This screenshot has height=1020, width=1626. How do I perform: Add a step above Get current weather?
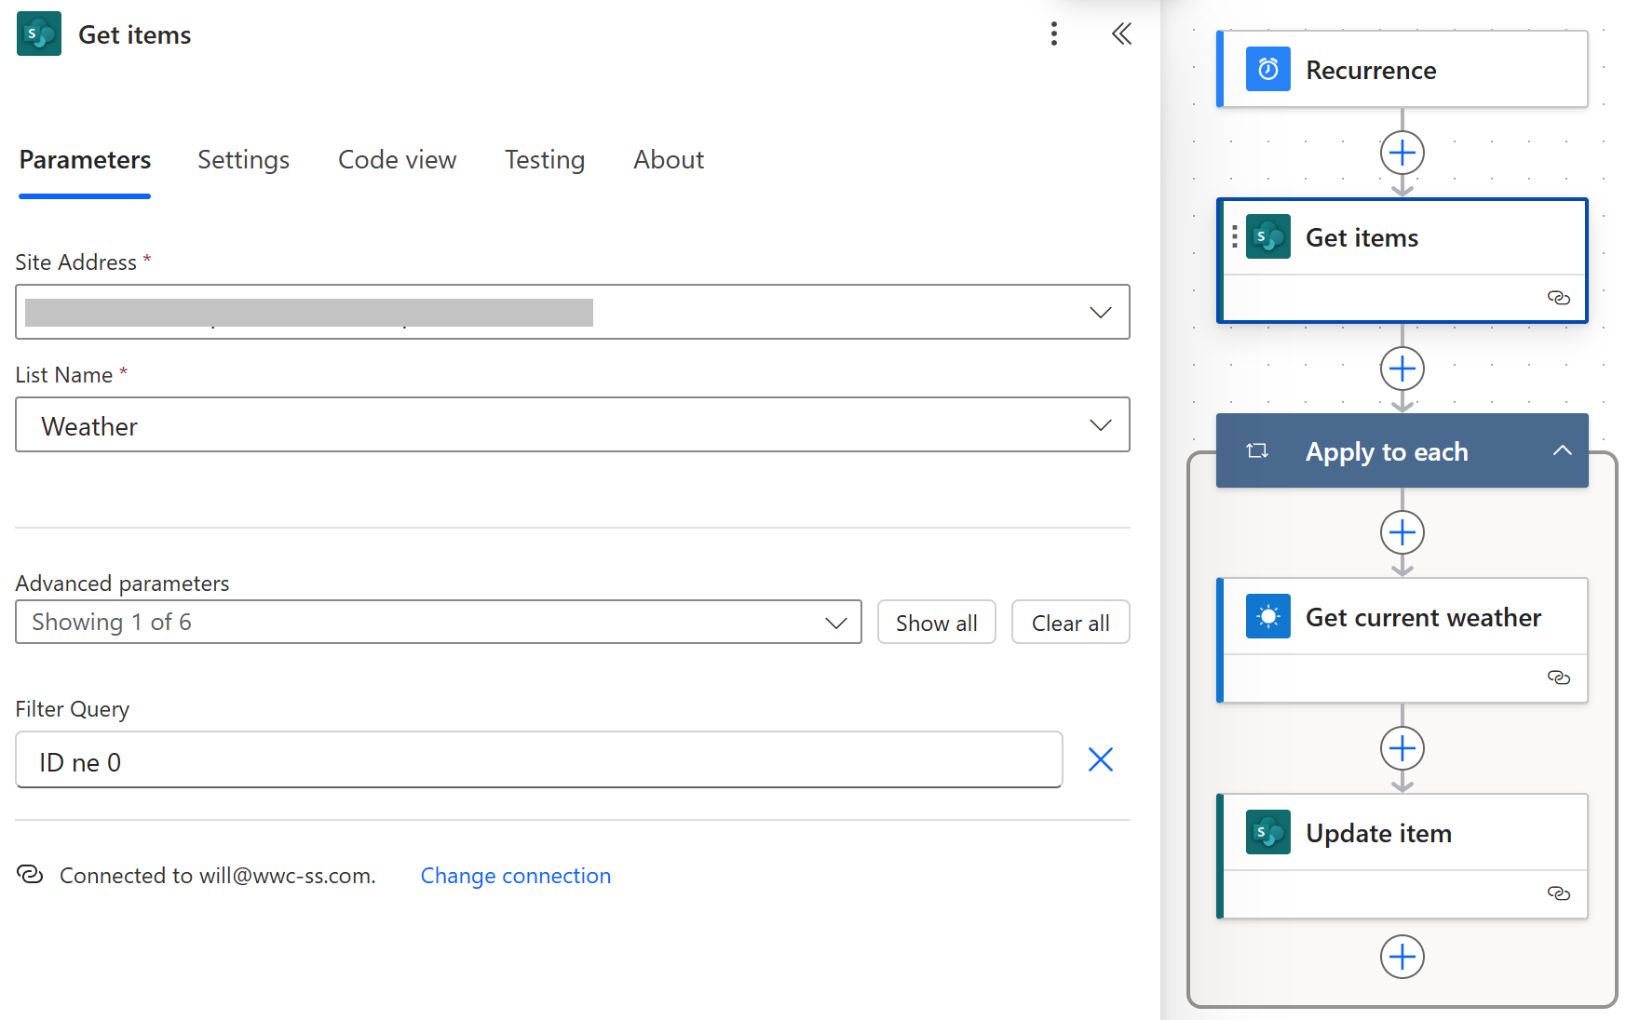[x=1402, y=532]
